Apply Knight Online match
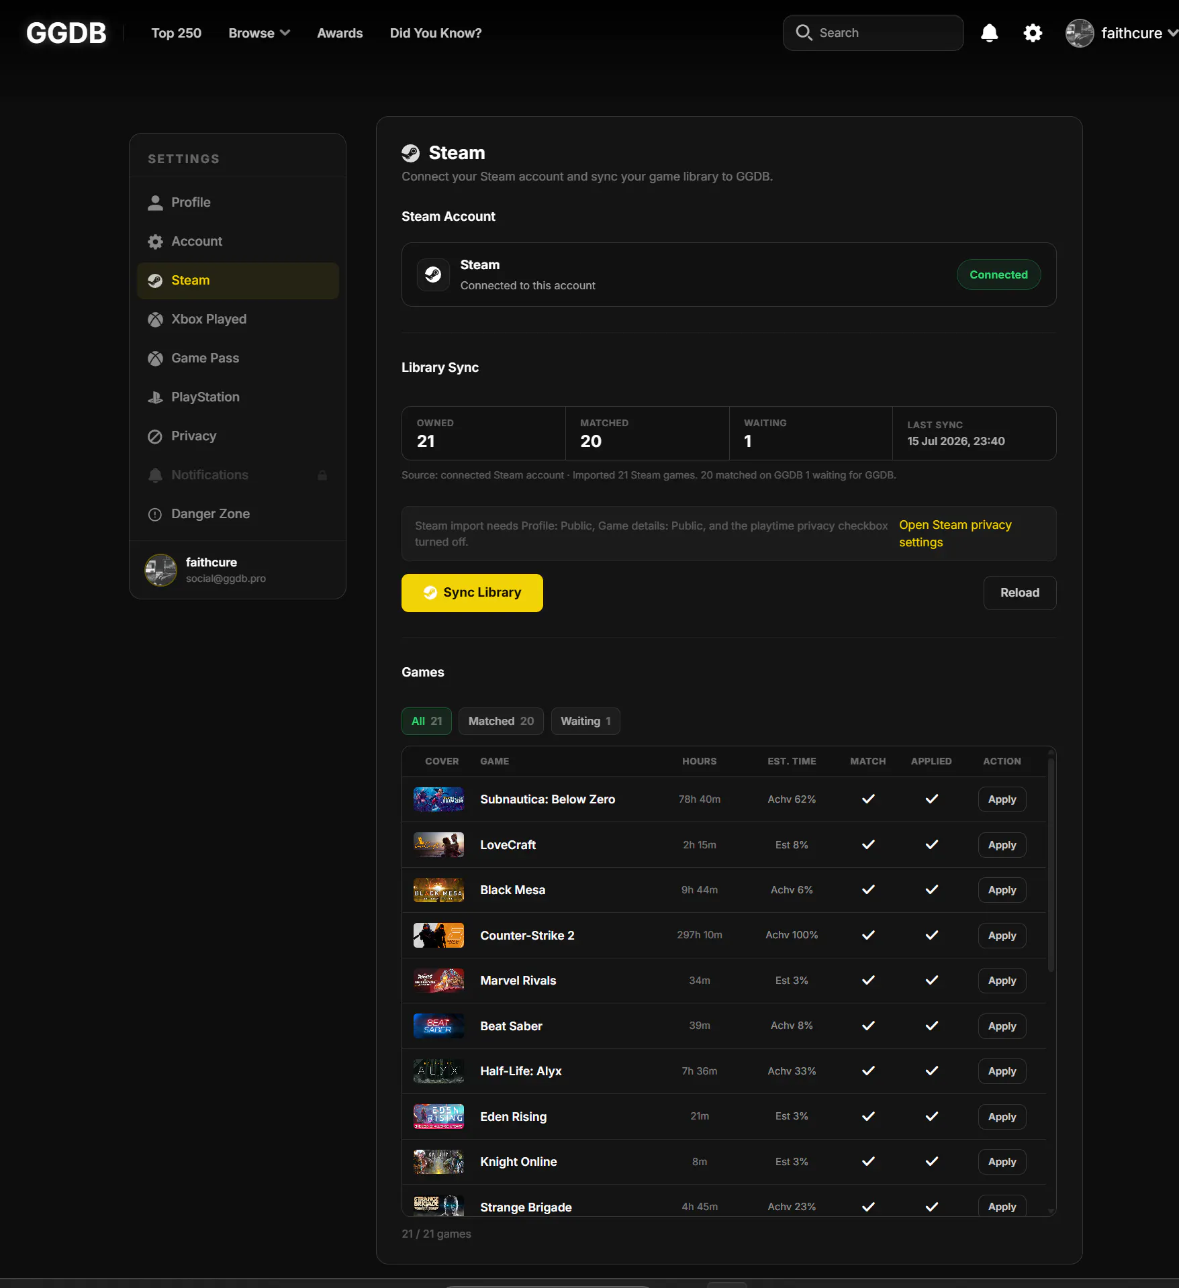 [1002, 1162]
